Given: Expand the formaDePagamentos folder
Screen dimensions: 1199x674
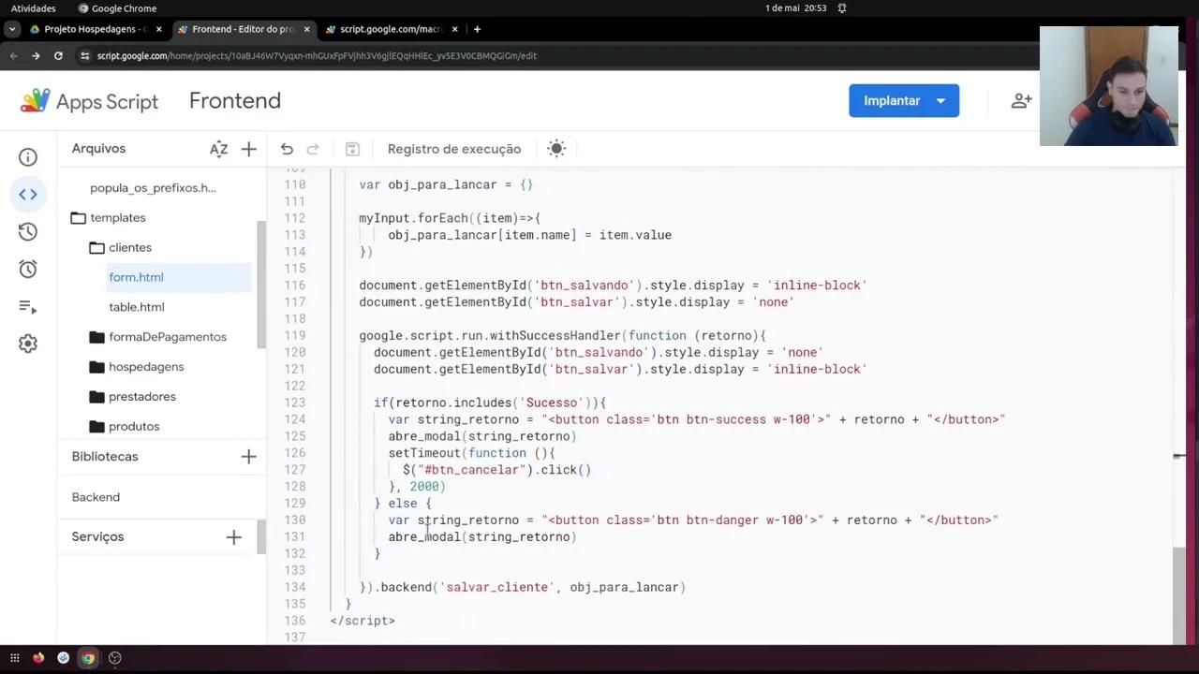Looking at the screenshot, I should [x=96, y=337].
